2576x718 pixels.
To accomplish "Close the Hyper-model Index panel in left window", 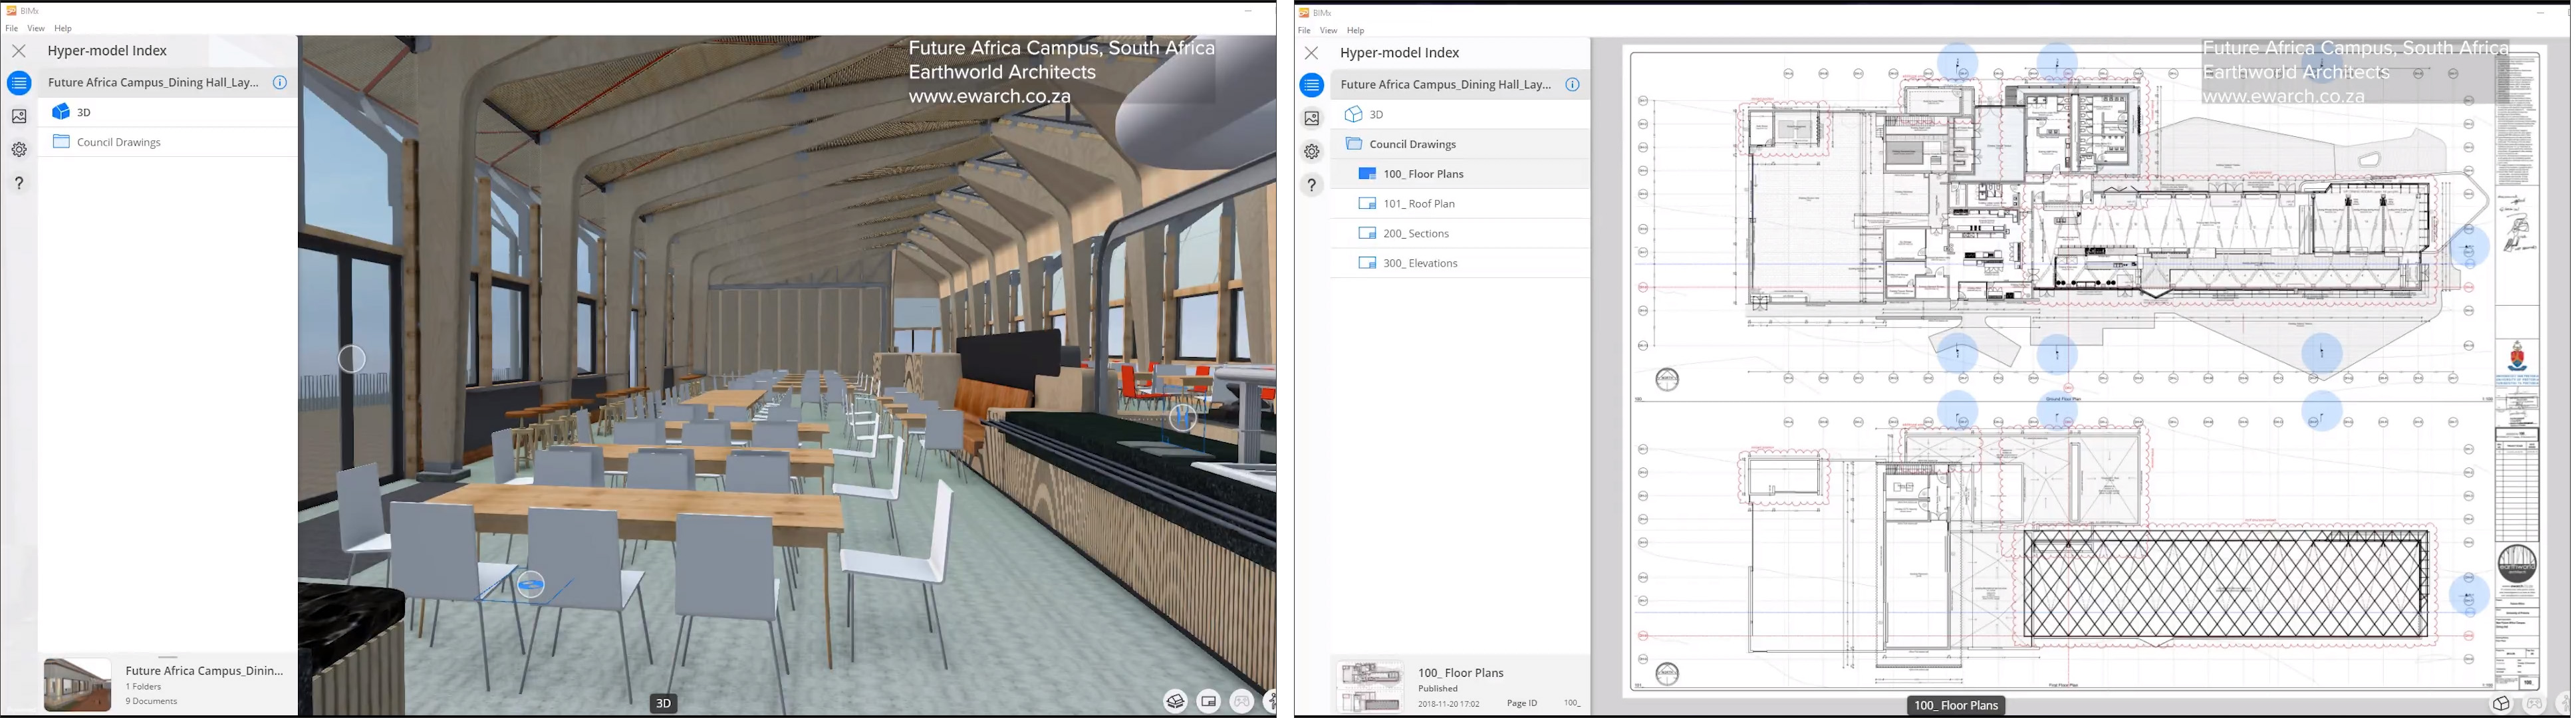I will click(19, 50).
